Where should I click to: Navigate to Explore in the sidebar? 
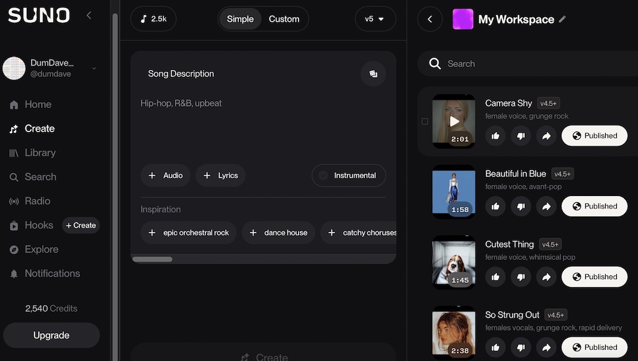[41, 249]
